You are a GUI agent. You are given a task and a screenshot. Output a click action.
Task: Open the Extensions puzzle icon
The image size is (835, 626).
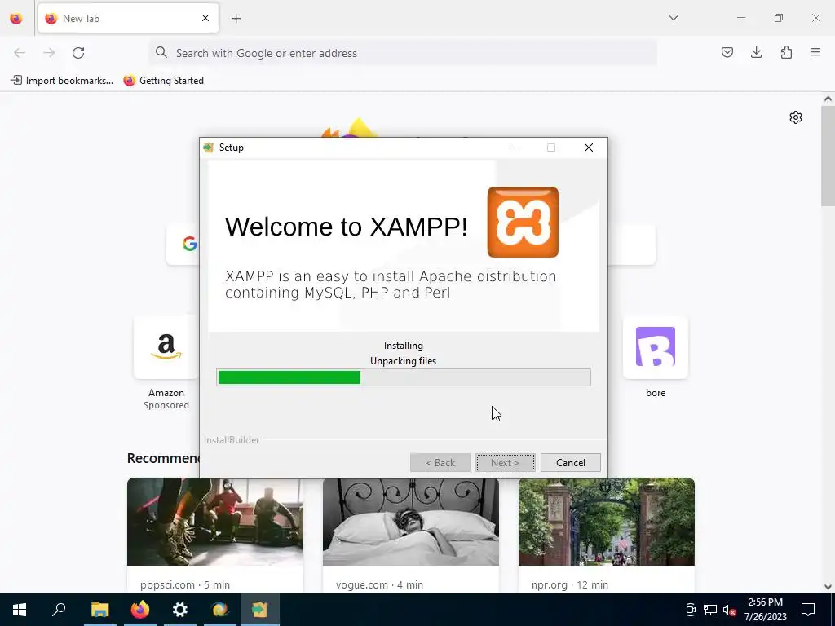coord(786,52)
